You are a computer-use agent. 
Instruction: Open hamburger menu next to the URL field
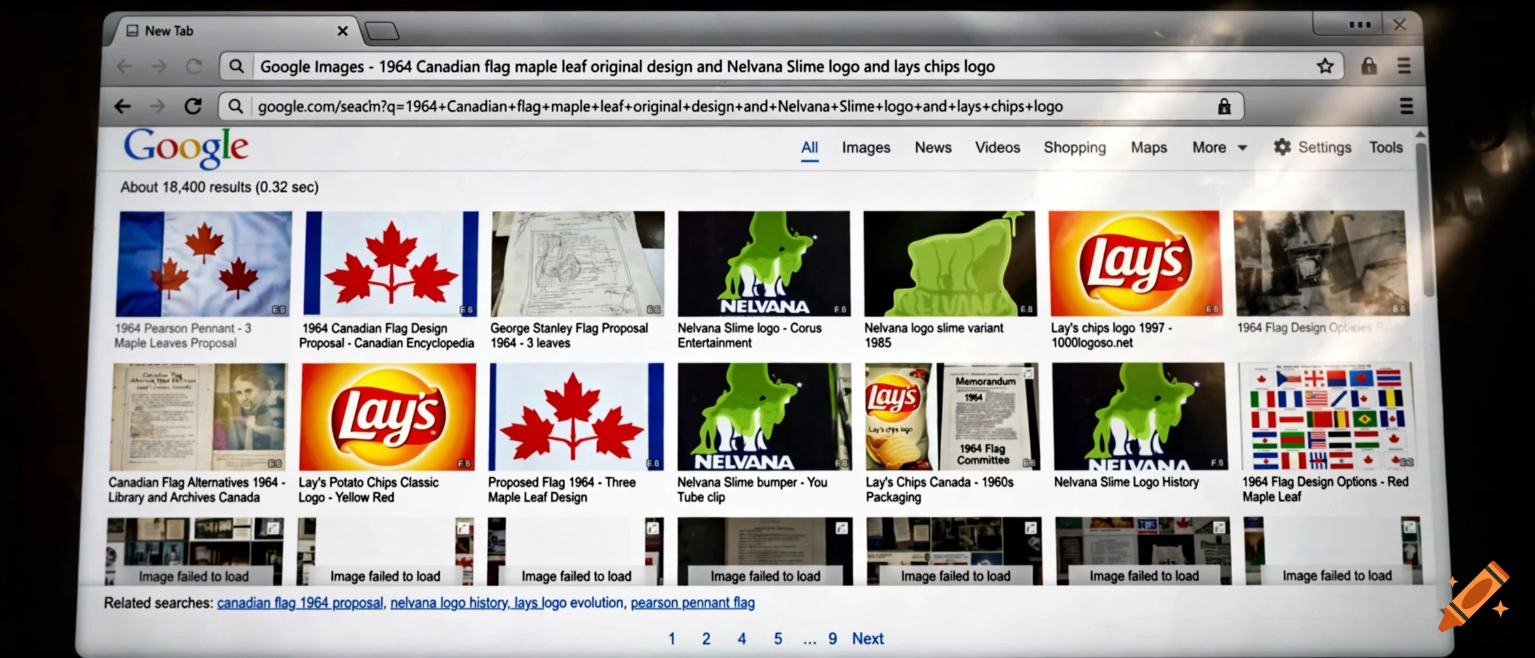[x=1406, y=106]
